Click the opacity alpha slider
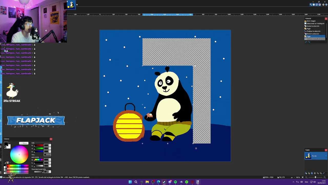This screenshot has width=328, height=185. point(39,172)
